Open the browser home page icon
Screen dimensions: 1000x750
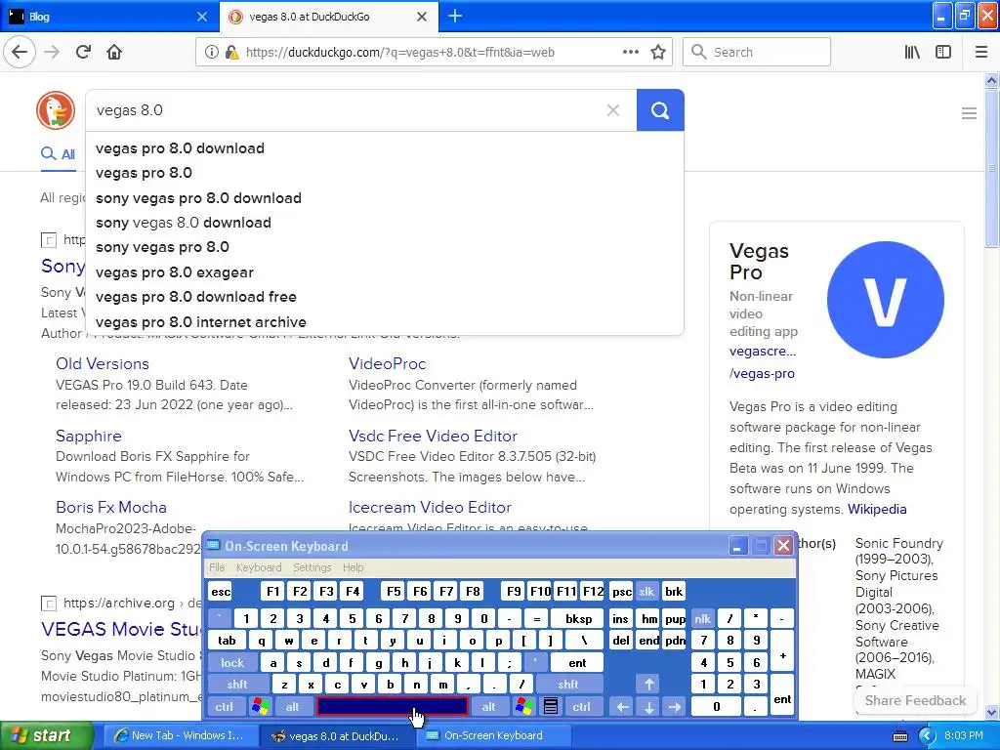[x=114, y=52]
